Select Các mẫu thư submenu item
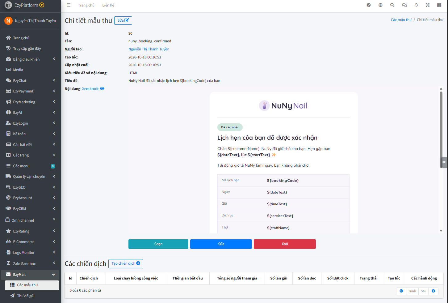 pos(32,285)
